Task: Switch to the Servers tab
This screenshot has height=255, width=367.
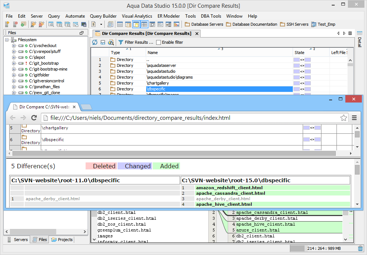Action: click(x=18, y=240)
